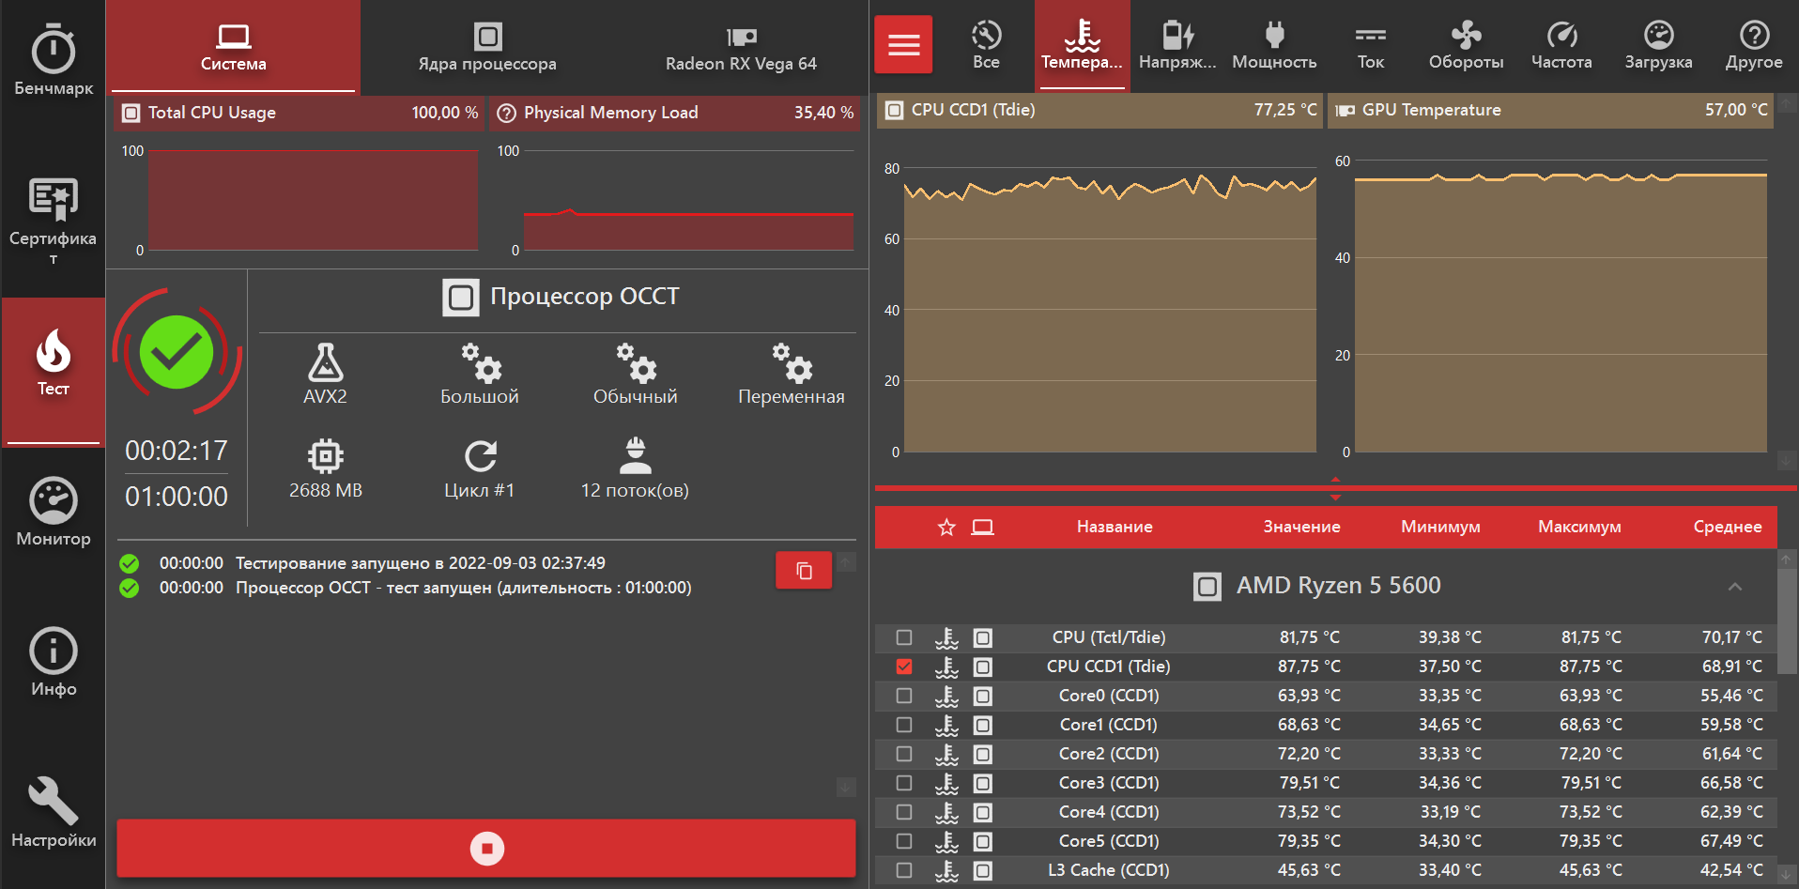Toggle checkbox for Core0 (CCD1)
Screen dimensions: 1799x889
coord(904,696)
